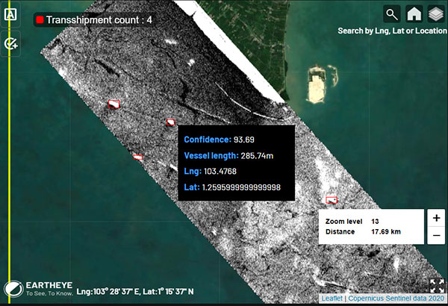Zoom in with the plus button
This screenshot has height=306, width=448.
click(x=436, y=218)
